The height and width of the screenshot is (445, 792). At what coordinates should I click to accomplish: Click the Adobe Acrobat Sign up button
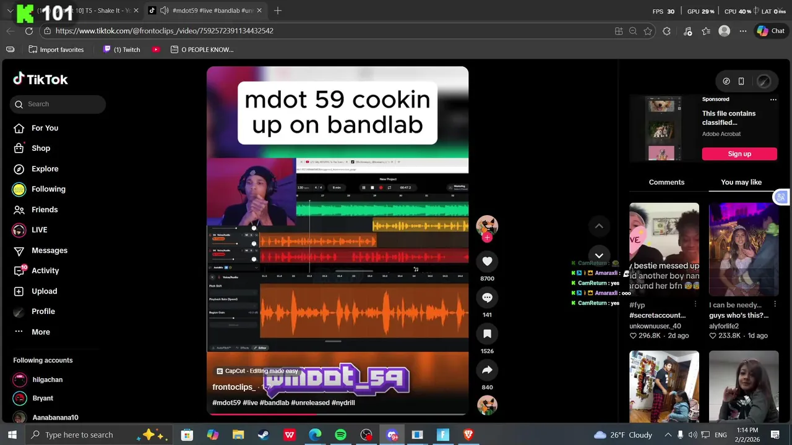[739, 154]
